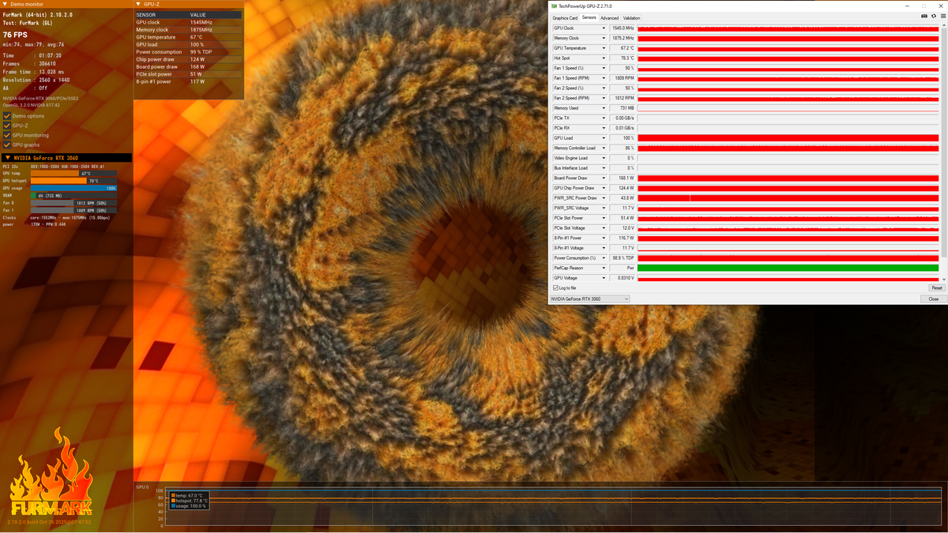
Task: Click the GPU-Z screenshot camera icon
Action: tap(924, 16)
